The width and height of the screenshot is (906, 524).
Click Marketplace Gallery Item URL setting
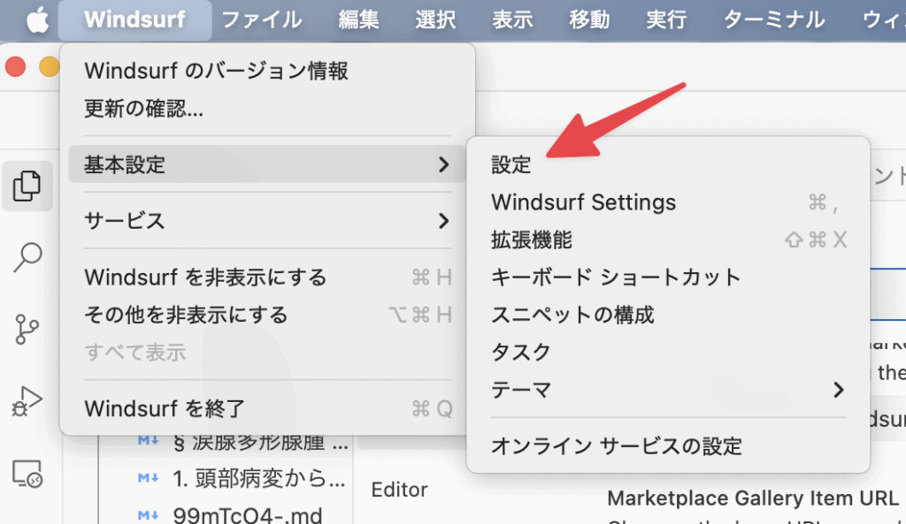pyautogui.click(x=752, y=498)
